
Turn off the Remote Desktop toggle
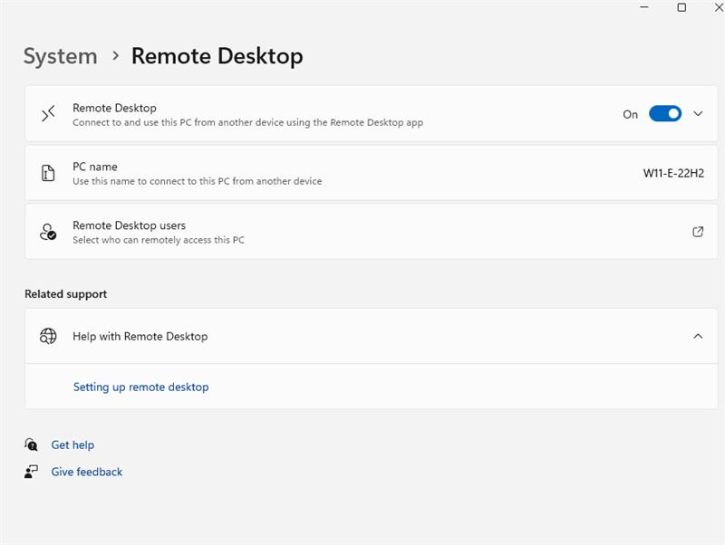[x=665, y=114]
